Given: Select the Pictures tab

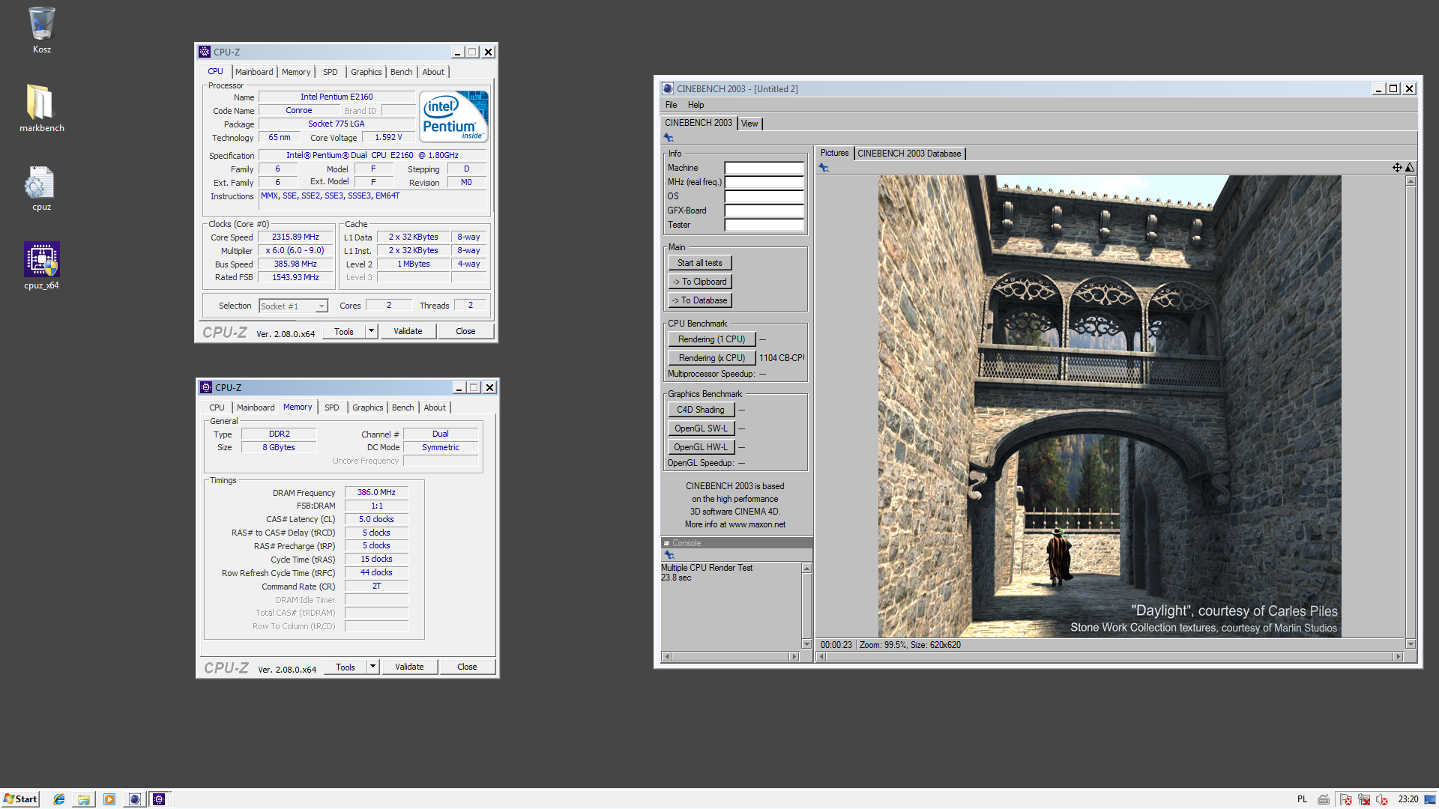Looking at the screenshot, I should point(834,153).
